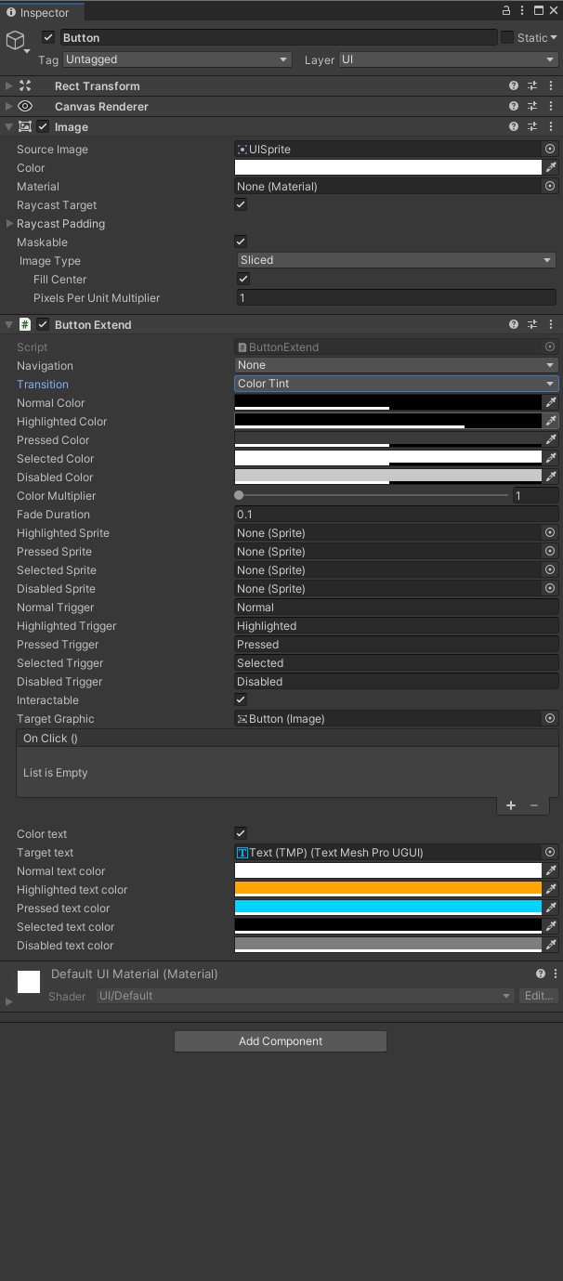This screenshot has height=1281, width=563.
Task: Open the Transition dropdown
Action: (396, 384)
